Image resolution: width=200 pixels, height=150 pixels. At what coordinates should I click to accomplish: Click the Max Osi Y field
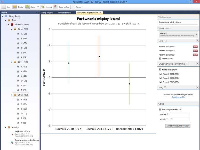179,114
